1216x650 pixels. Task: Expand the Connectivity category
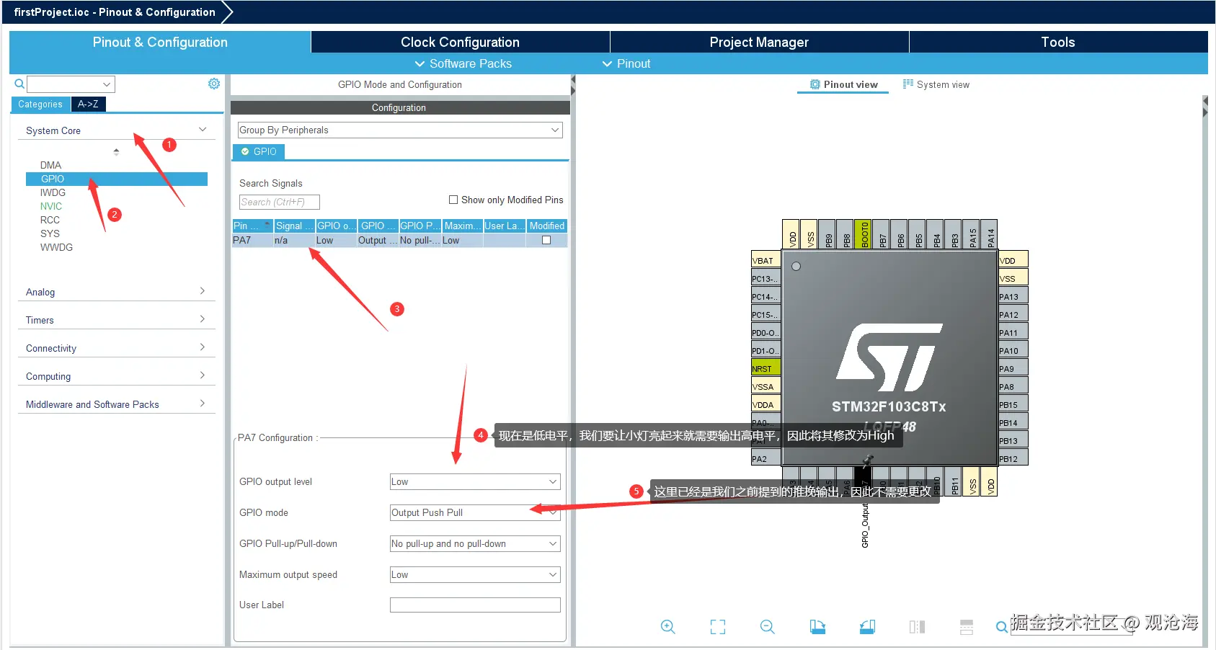coord(116,347)
